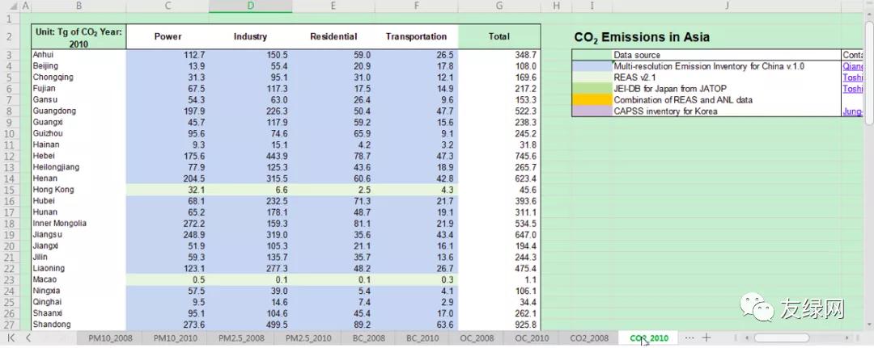Click the orange REAS and ANL legend swatch

coord(592,100)
